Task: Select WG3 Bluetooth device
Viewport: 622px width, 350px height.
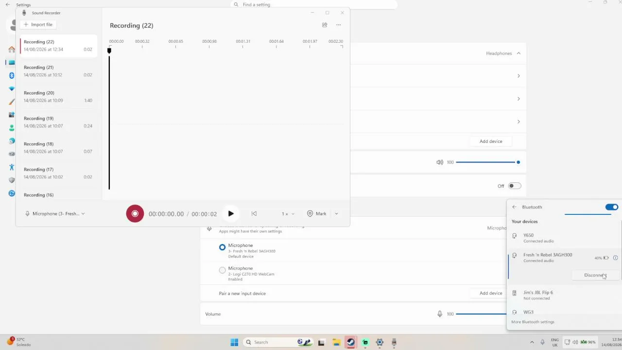Action: point(564,312)
